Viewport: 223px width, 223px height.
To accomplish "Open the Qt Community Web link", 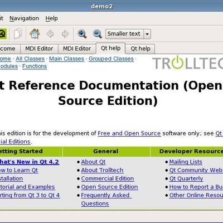I will point(196,170).
